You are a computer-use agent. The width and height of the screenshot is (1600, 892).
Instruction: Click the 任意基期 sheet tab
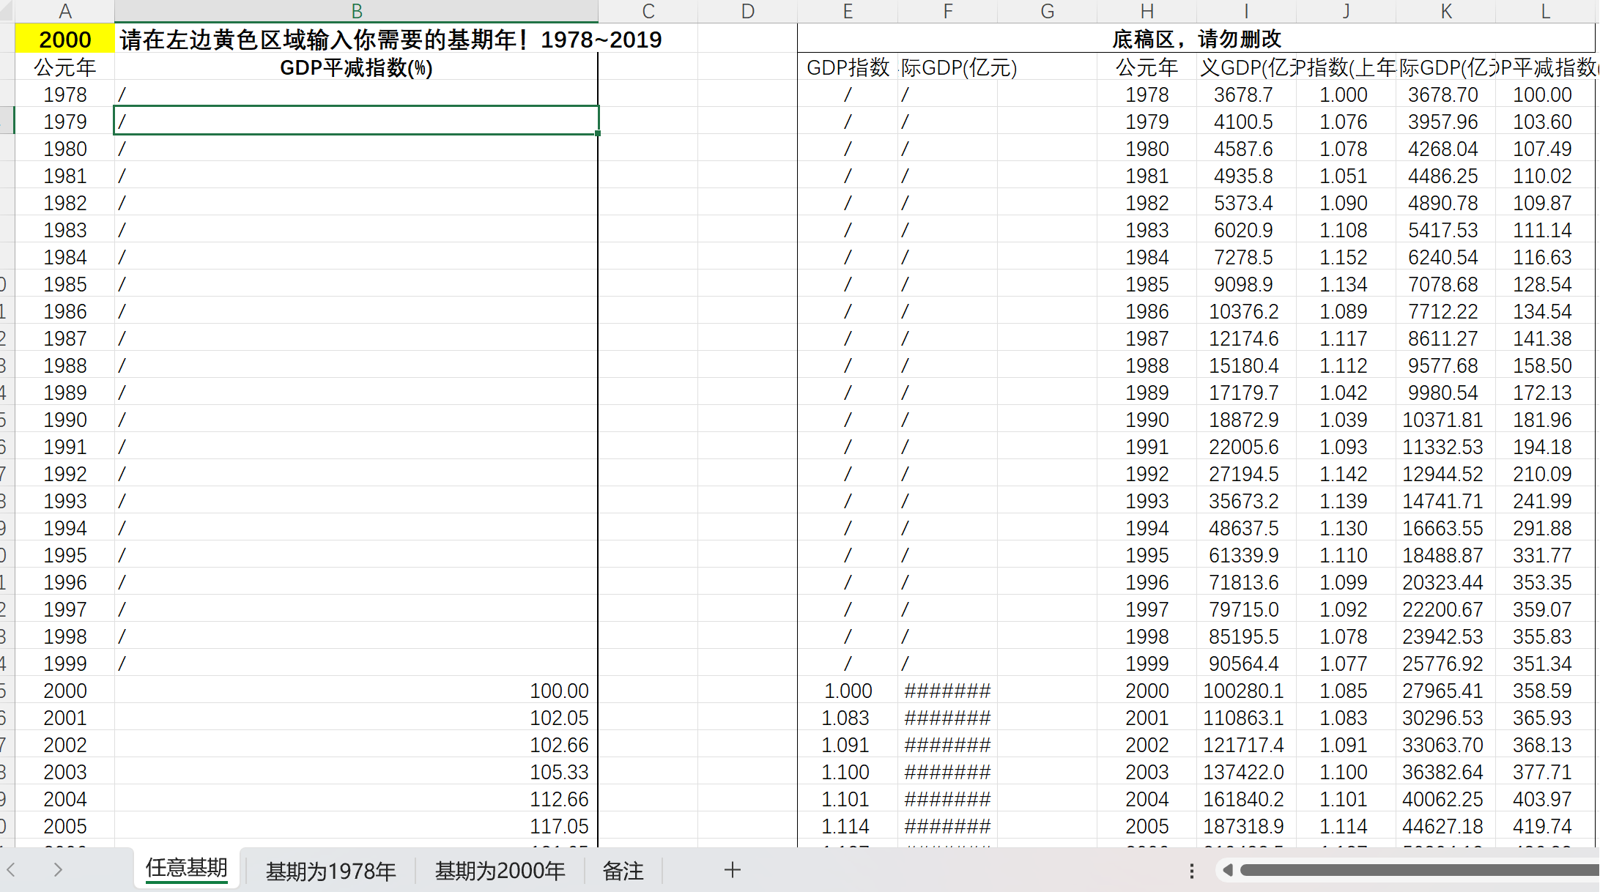click(x=187, y=869)
